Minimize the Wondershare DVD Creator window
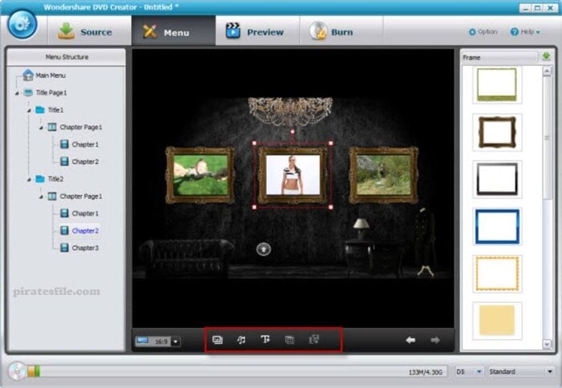Viewport: 562px width, 388px height. point(526,8)
